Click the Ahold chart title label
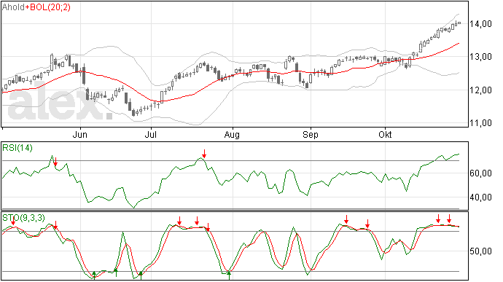The width and height of the screenshot is (503, 282). pos(13,7)
